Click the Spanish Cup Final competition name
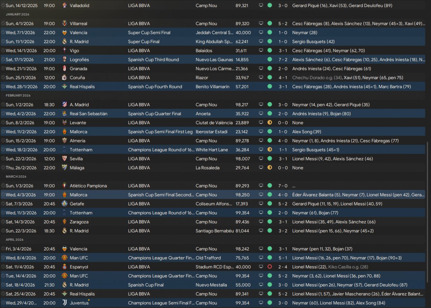Viewport: 431px width, 308px height. tap(146, 285)
